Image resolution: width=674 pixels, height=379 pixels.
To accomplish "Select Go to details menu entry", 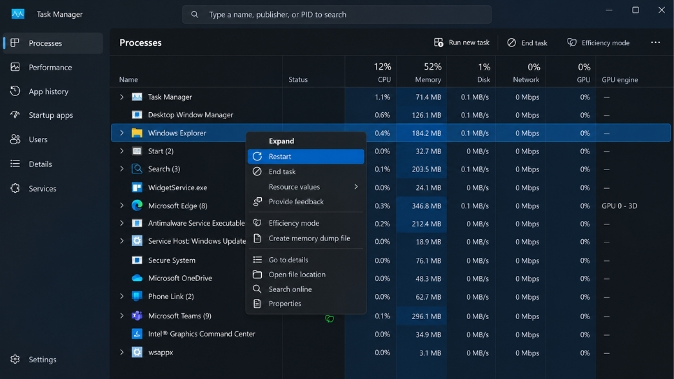I will (306, 260).
